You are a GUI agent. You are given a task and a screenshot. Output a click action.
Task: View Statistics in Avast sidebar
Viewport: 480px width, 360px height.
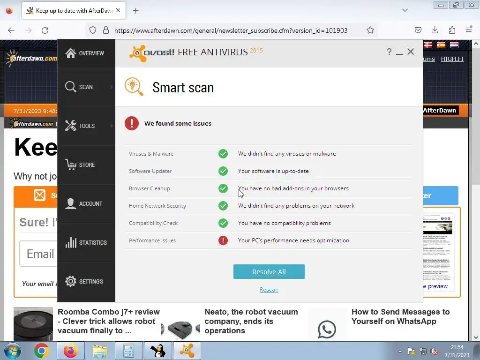[86, 242]
